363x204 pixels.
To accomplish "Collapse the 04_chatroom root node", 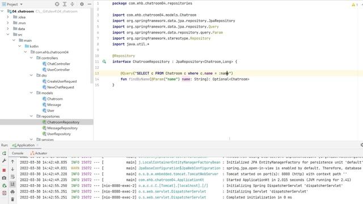I will click(x=2, y=11).
